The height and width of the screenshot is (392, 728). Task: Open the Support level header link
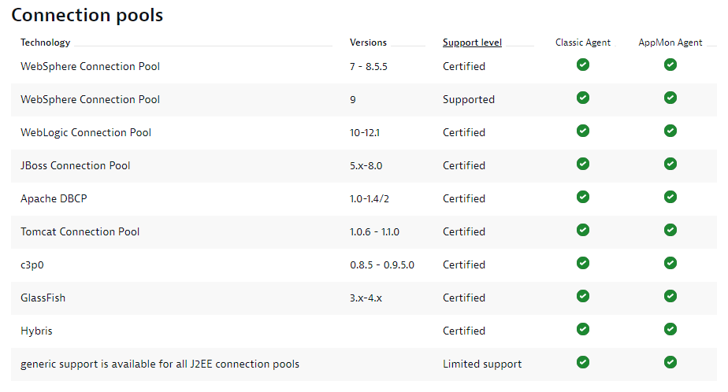[472, 43]
